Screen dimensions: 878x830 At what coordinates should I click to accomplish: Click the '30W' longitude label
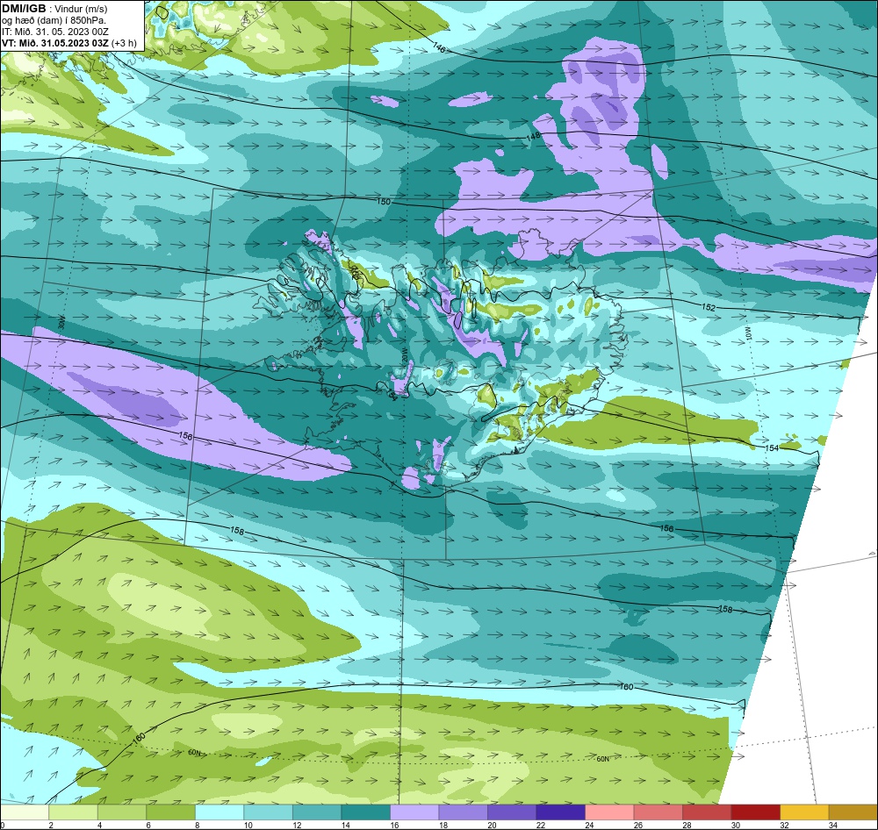pos(61,323)
